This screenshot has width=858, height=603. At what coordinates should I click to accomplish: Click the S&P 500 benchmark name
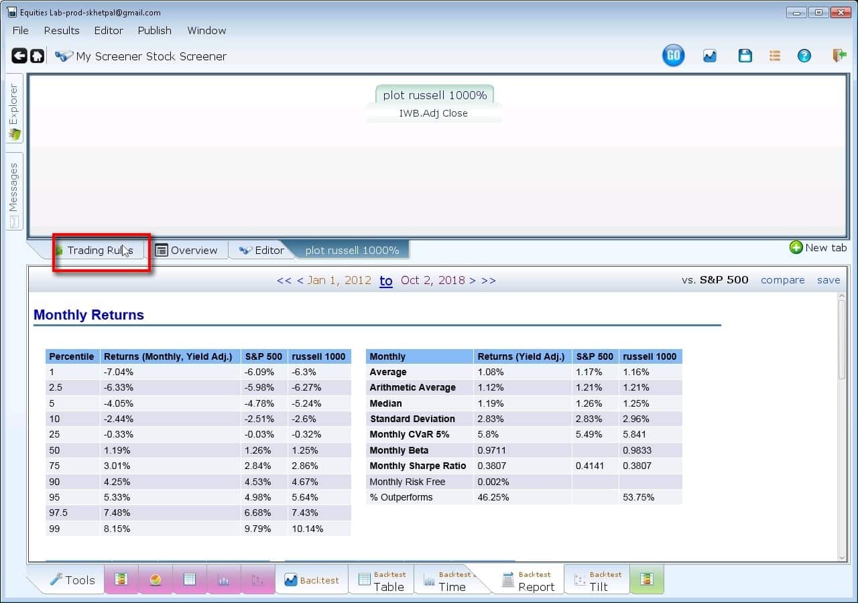coord(724,280)
